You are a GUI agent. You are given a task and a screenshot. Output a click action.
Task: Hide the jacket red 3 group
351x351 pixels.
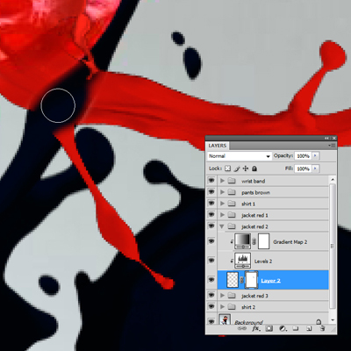pyautogui.click(x=211, y=296)
